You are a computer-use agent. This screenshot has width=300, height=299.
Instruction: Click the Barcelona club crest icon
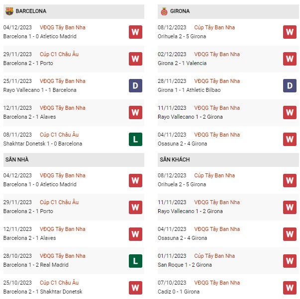(9, 11)
